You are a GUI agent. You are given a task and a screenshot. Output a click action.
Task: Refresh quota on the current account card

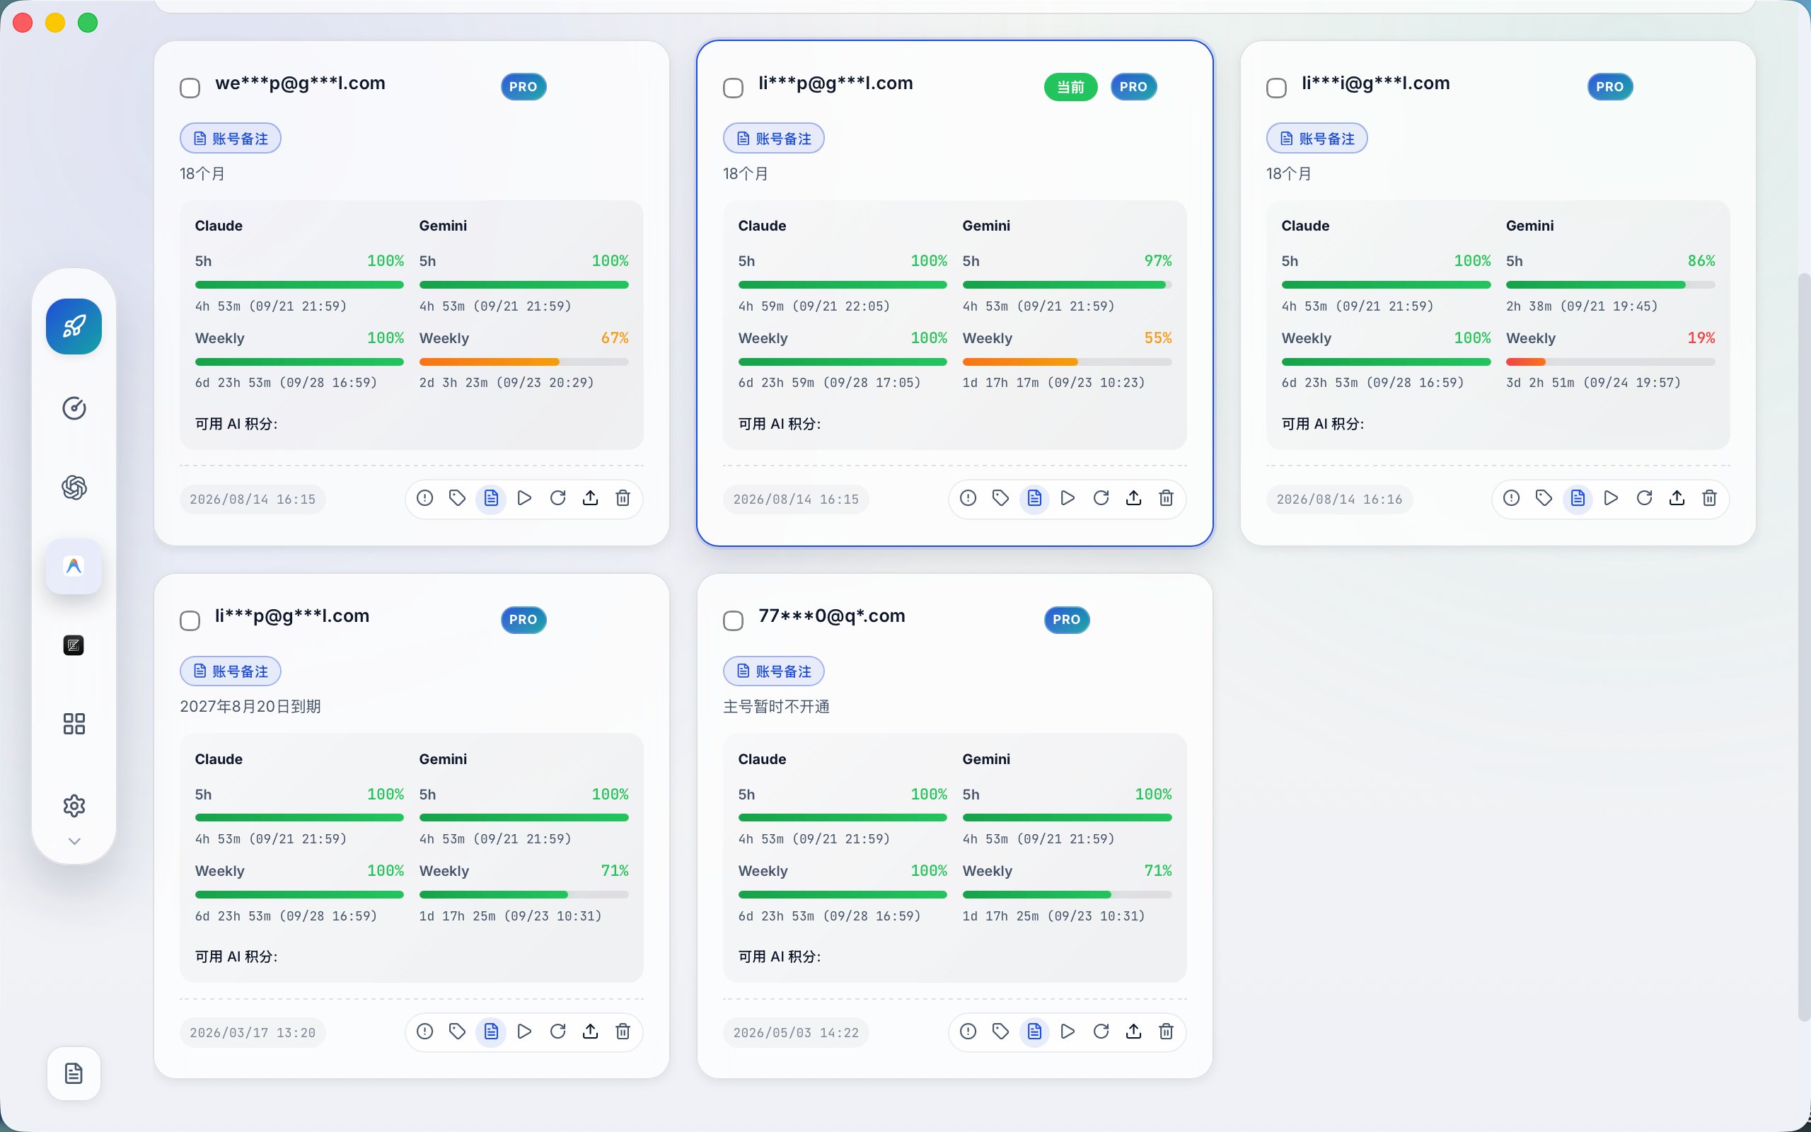(1101, 499)
